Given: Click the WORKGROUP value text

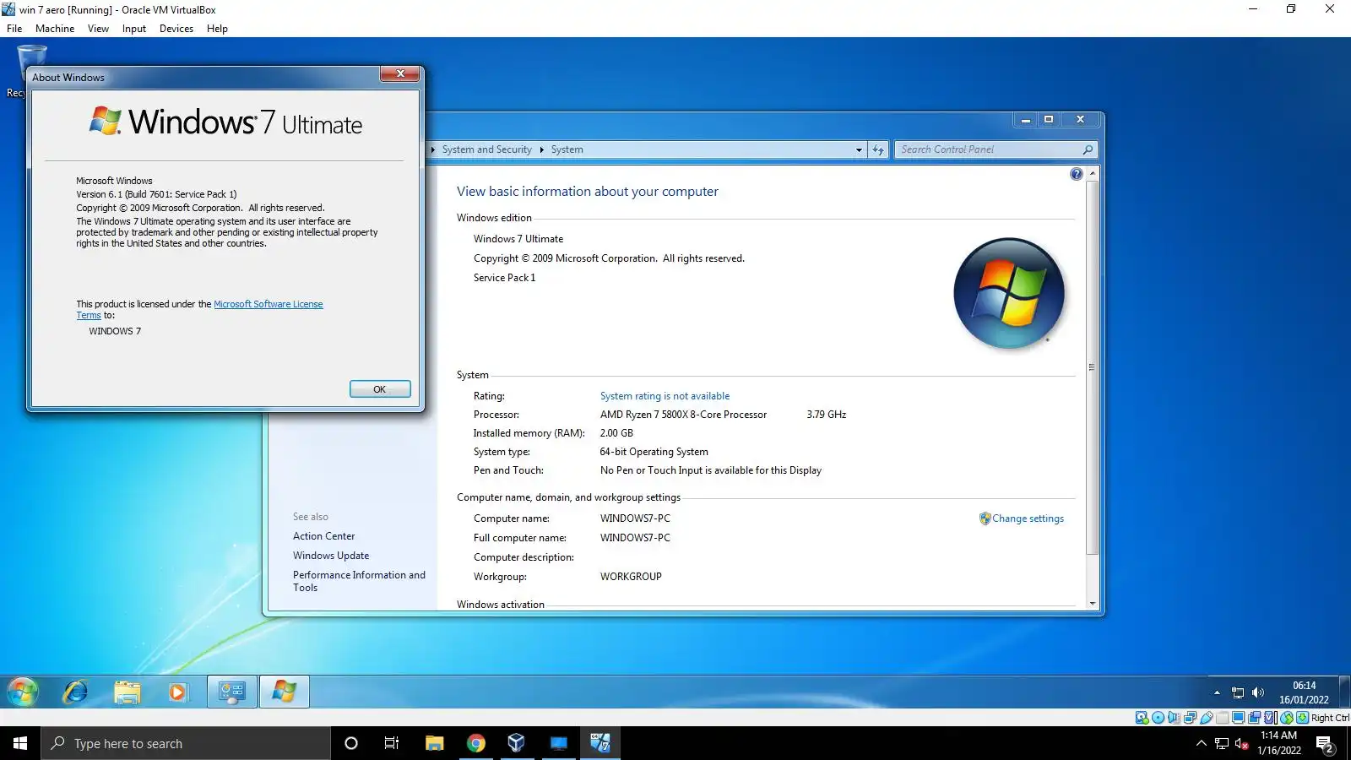Looking at the screenshot, I should [x=631, y=577].
